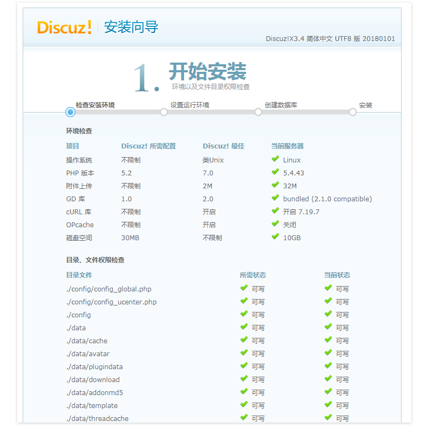Click the installation progress bar track
The width and height of the screenshot is (448, 428).
211,112
